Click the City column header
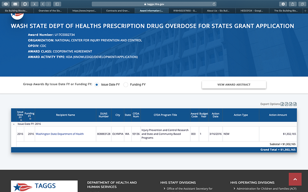The height and width of the screenshot is (192, 308). 118,115
